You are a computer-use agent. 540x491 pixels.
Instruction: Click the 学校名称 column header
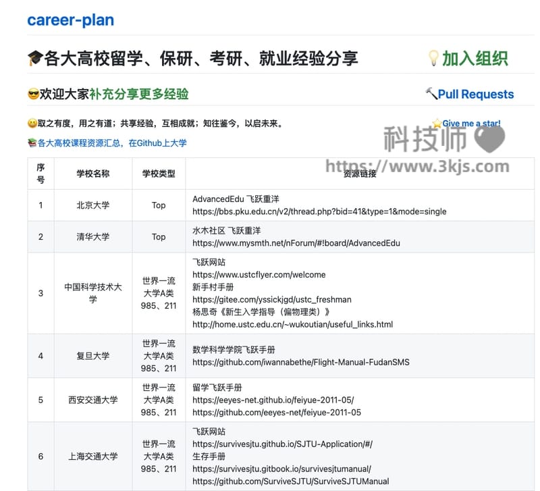coord(93,174)
